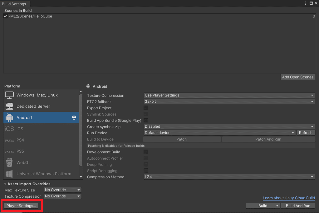The height and width of the screenshot is (213, 319).
Task: Click the WebGL HTML5 shield icon
Action: [x=9, y=162]
